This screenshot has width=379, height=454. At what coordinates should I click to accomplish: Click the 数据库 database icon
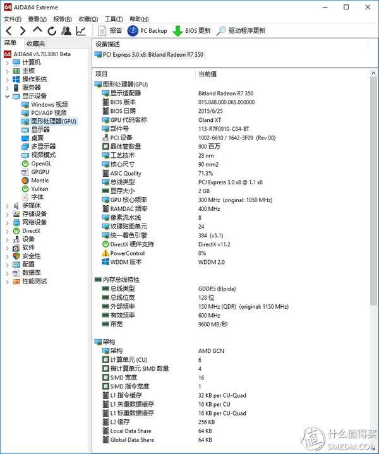(x=16, y=273)
